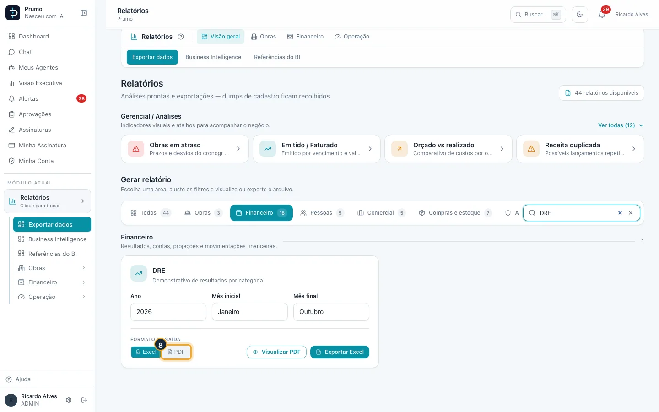Expand Ver todas (12) analyses
The width and height of the screenshot is (659, 412).
[x=621, y=125]
